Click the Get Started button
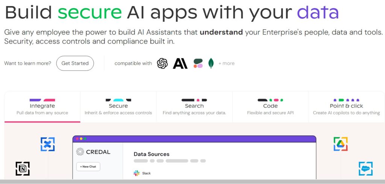385x184 pixels. (x=75, y=63)
